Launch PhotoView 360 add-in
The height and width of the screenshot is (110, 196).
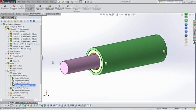click(x=13, y=8)
